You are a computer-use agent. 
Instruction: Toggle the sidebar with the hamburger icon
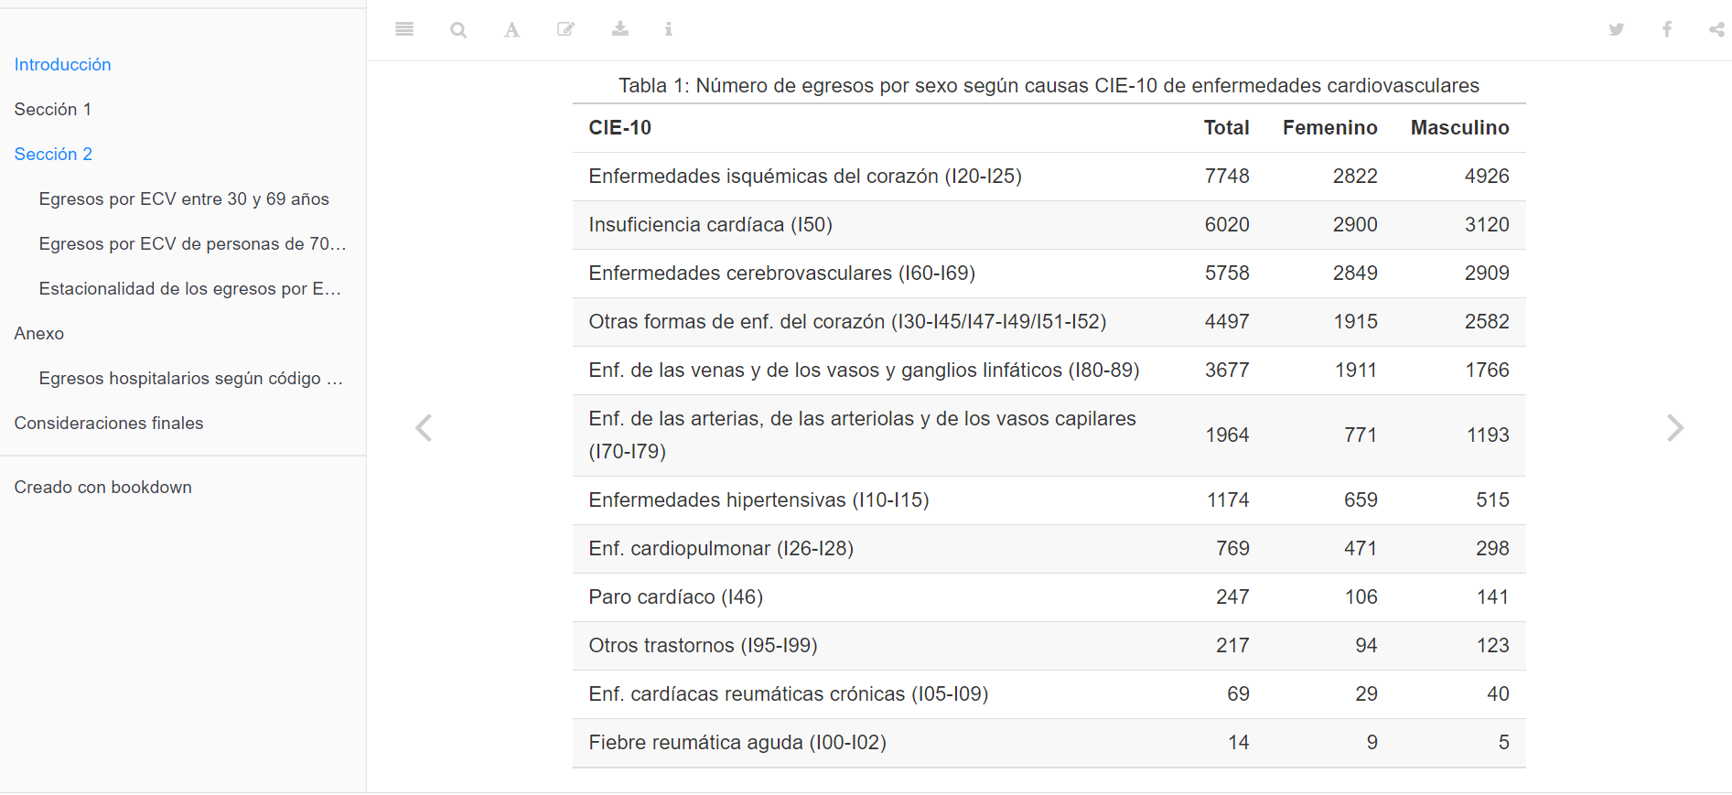coord(404,29)
